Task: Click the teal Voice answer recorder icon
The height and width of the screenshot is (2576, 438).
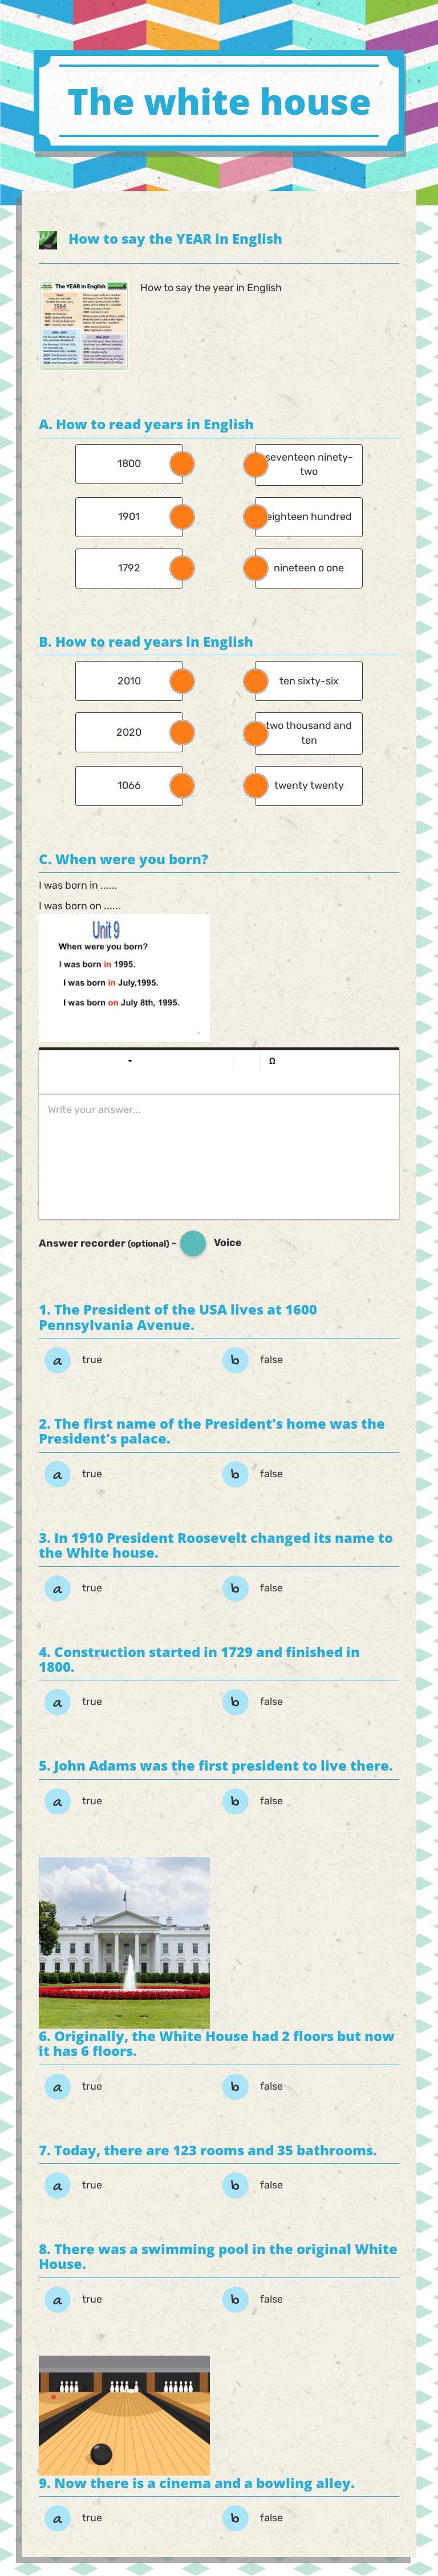Action: coord(193,1243)
